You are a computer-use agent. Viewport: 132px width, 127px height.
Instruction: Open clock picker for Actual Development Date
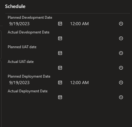pyautogui.click(x=121, y=38)
